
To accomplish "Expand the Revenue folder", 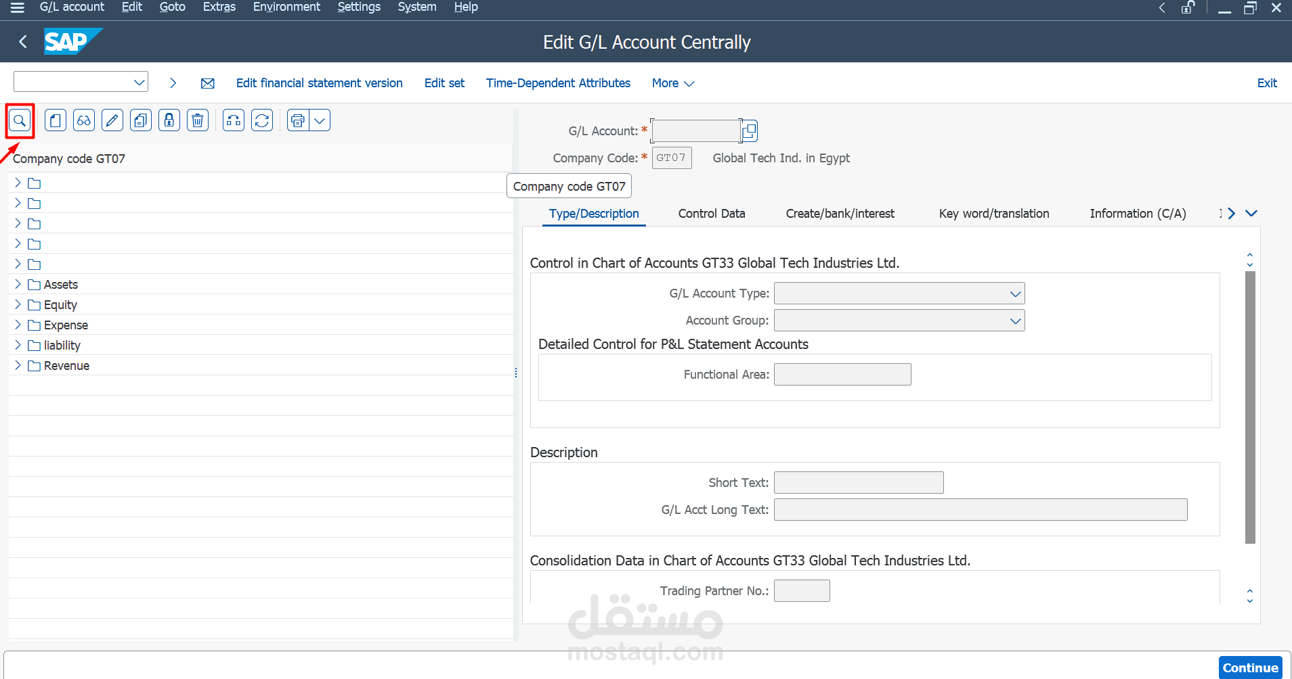I will click(x=18, y=365).
